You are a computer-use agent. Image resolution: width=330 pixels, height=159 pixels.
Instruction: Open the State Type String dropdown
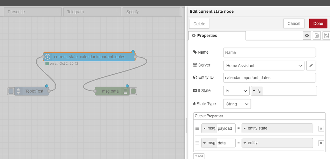237,104
